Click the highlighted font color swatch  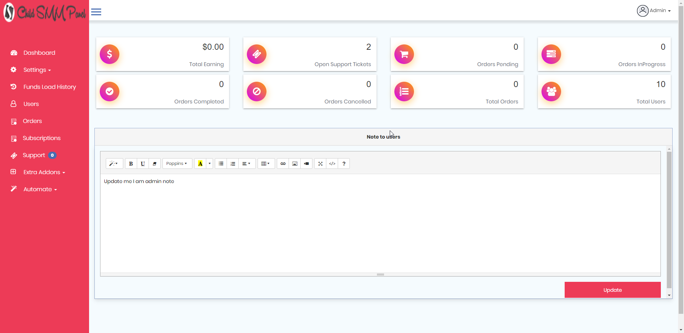[201, 163]
